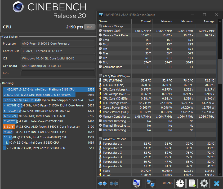
Task: Click the Processor field AMD Ryzen 5 5600
Action: 58,44
